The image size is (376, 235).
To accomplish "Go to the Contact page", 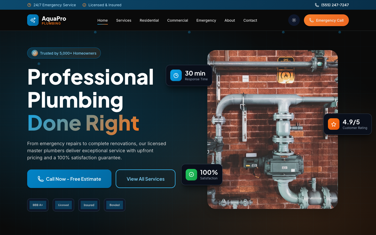I will click(x=250, y=20).
